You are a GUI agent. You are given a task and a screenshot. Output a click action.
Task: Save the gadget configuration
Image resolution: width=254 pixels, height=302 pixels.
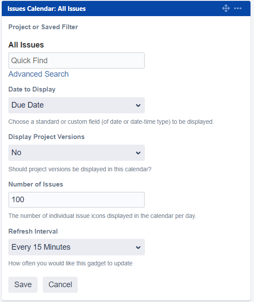(23, 285)
